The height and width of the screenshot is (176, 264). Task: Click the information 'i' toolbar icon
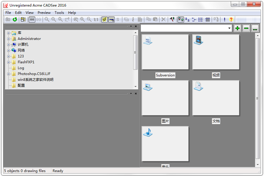tap(133, 19)
